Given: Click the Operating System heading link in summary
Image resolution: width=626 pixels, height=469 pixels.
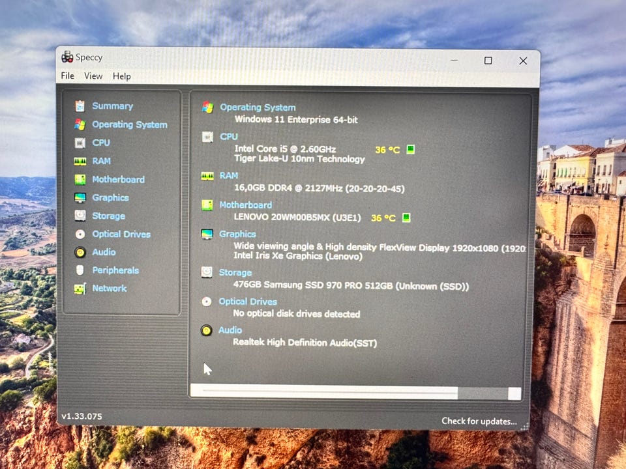Looking at the screenshot, I should tap(258, 107).
